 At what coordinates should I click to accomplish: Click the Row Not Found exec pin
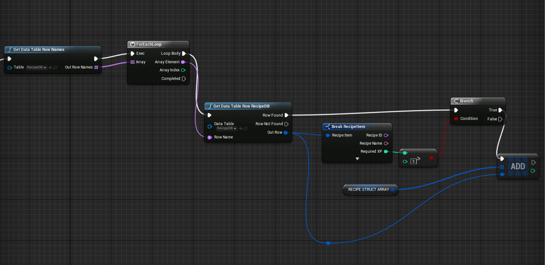coord(287,124)
